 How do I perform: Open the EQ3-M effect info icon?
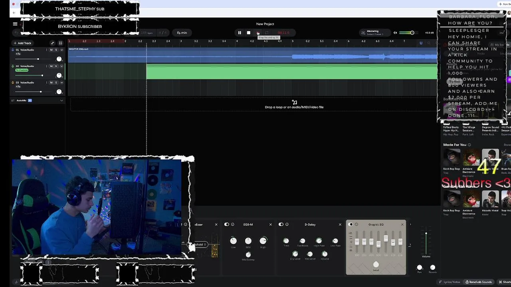233,224
